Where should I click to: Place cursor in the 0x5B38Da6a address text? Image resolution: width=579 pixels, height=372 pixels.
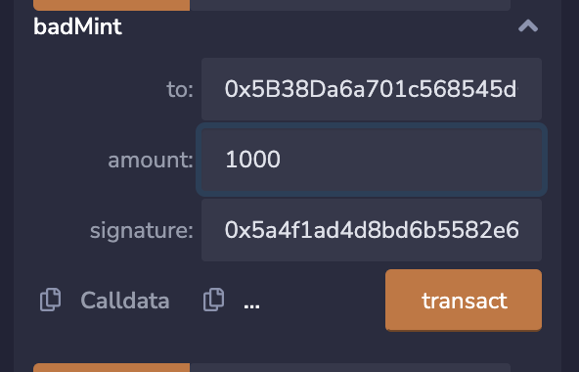371,89
